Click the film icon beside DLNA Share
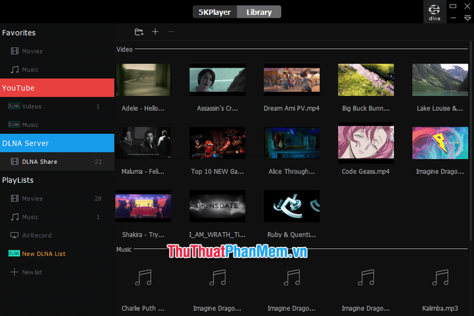Screen dimensions: 474x316 [14, 162]
